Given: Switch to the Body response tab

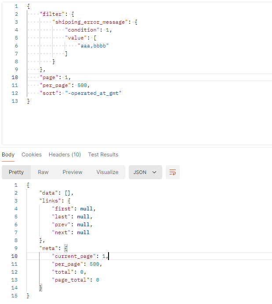Looking at the screenshot, I should [x=8, y=155].
